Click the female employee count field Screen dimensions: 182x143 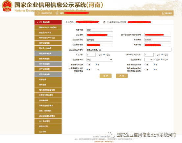[x=149, y=55]
